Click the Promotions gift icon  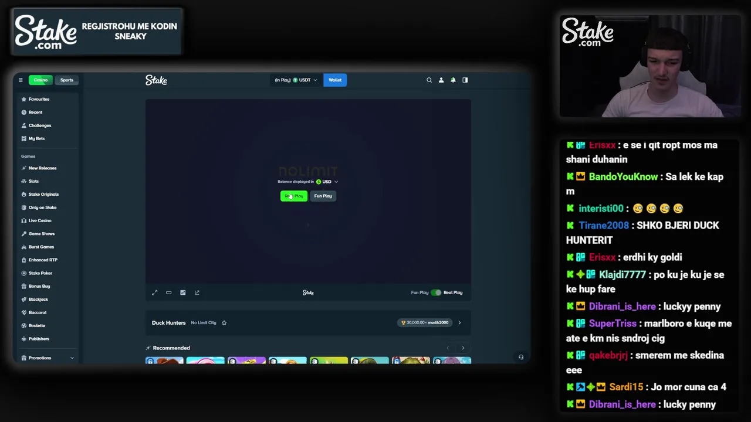tap(23, 358)
